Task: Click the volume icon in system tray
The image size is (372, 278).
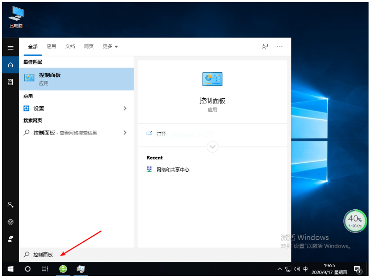Action: point(297,269)
